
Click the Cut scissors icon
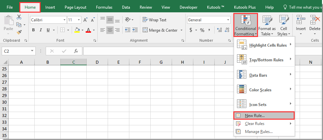19,17
